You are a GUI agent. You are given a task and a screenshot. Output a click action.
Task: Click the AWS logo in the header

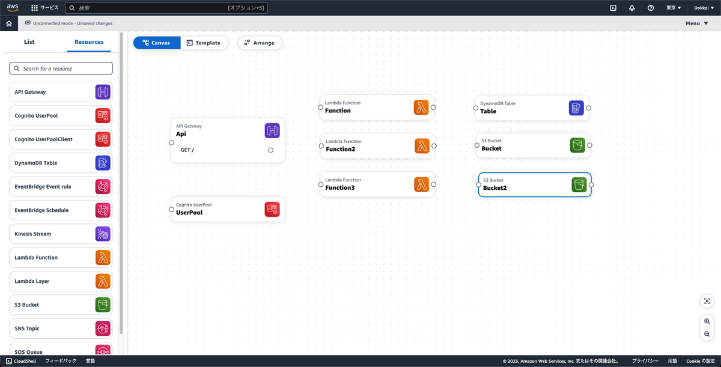(x=13, y=8)
